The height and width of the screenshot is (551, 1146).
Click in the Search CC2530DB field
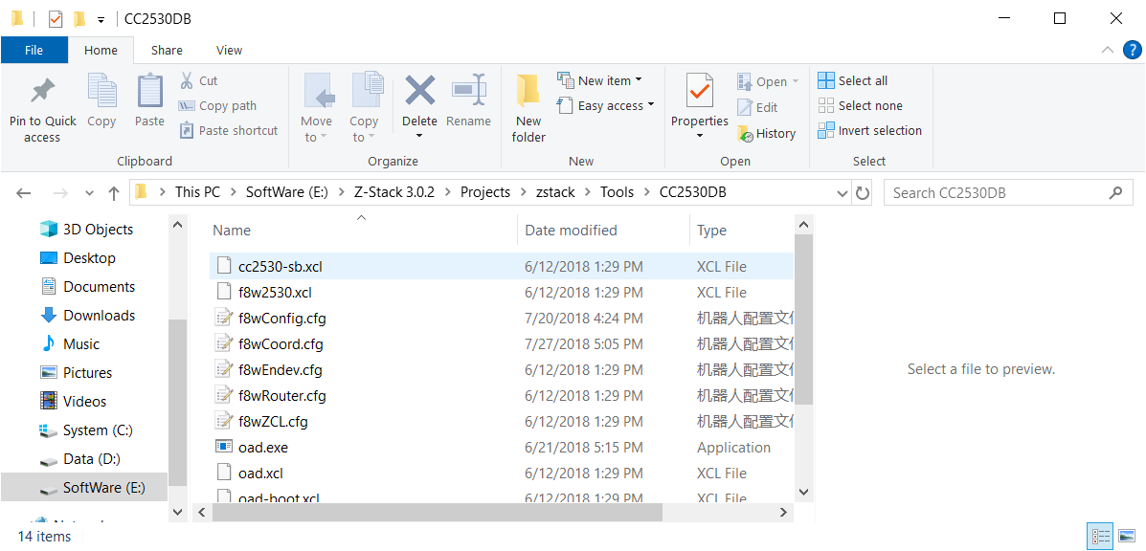pyautogui.click(x=998, y=193)
